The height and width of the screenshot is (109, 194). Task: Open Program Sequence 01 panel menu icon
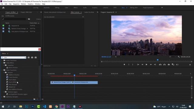(116, 12)
